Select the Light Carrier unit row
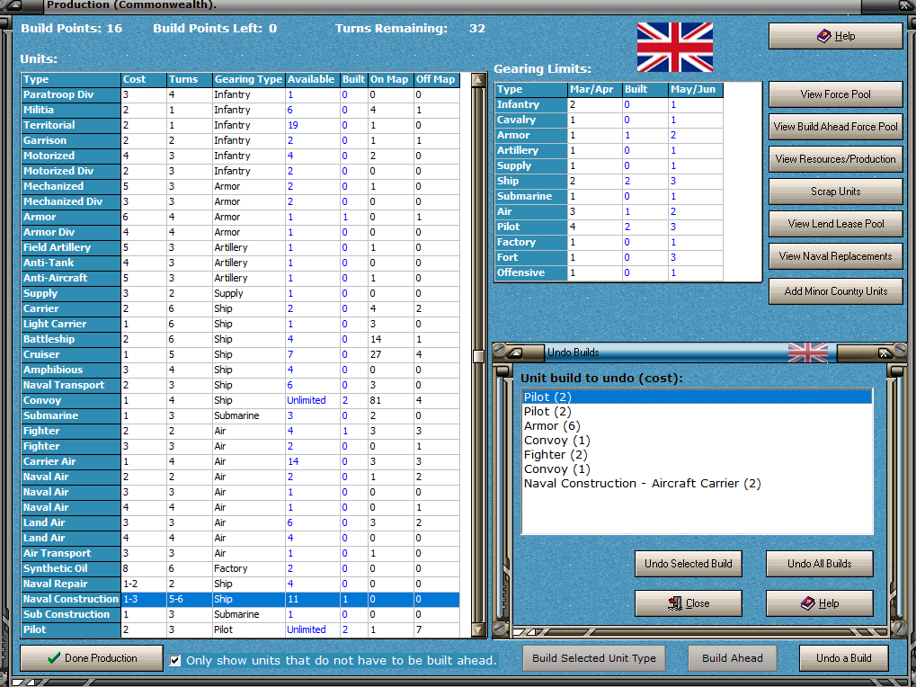 click(x=240, y=324)
